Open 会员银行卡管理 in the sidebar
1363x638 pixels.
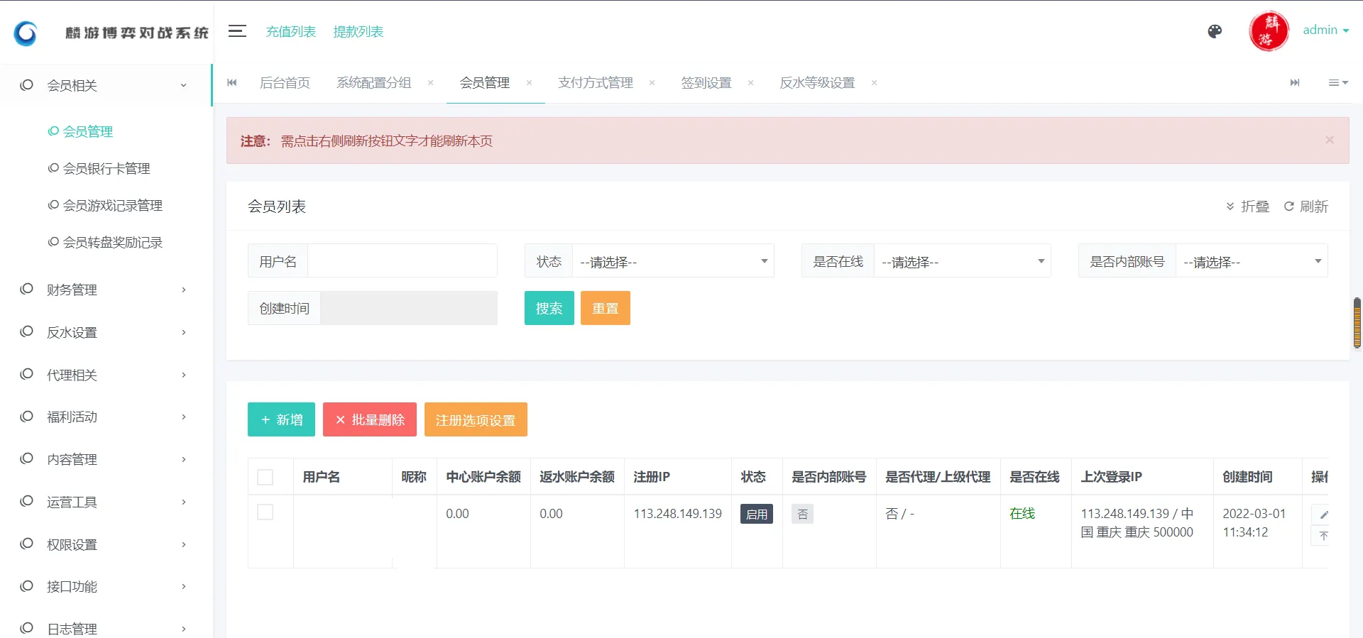pyautogui.click(x=106, y=169)
